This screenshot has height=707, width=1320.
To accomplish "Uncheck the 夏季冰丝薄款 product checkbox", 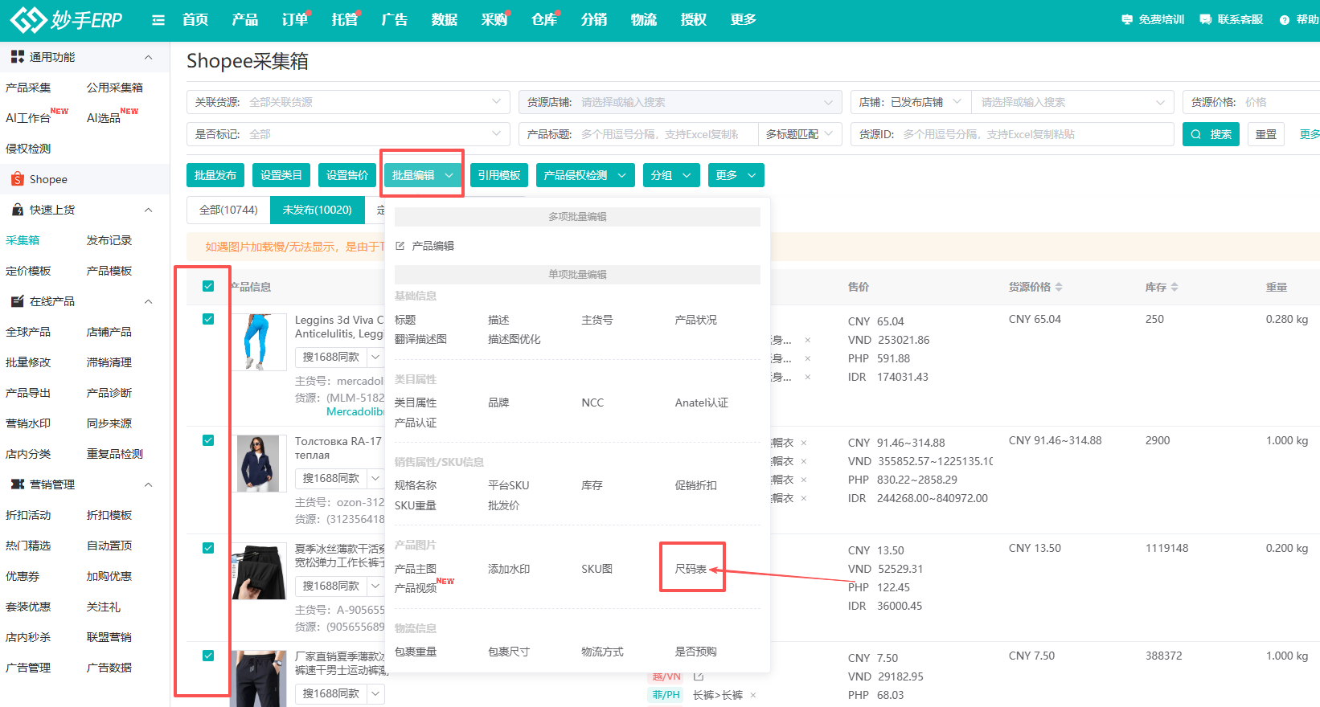I will tap(208, 548).
